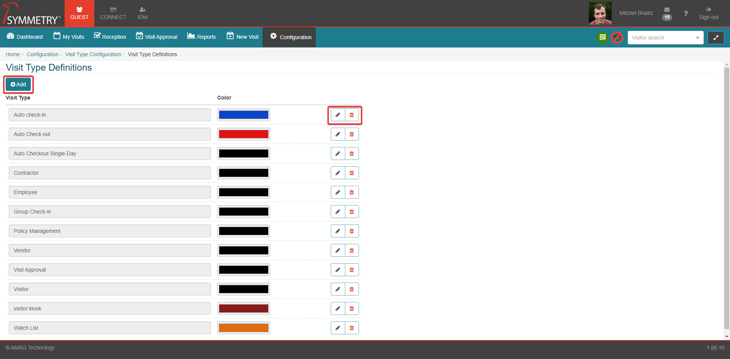This screenshot has width=730, height=359.
Task: Click the orange Watch List color swatch
Action: tap(244, 328)
